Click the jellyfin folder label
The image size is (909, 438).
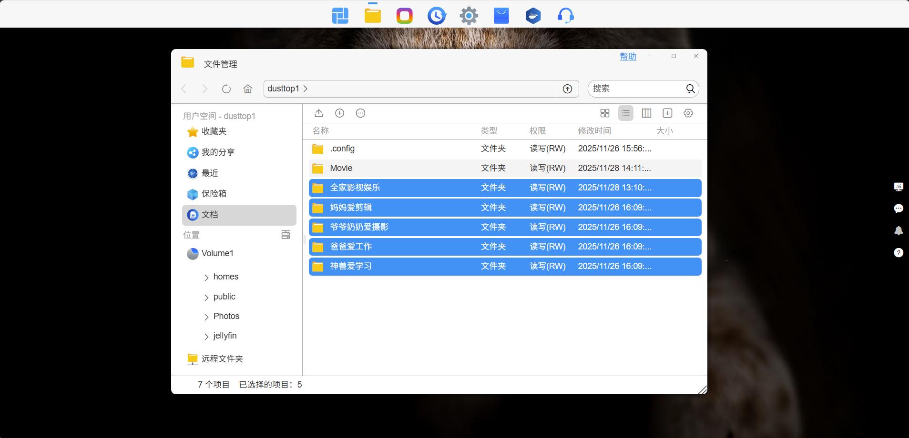pyautogui.click(x=225, y=336)
